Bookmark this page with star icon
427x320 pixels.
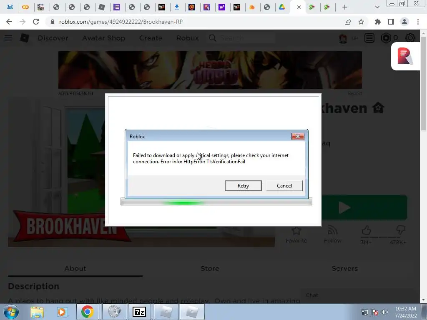click(361, 22)
